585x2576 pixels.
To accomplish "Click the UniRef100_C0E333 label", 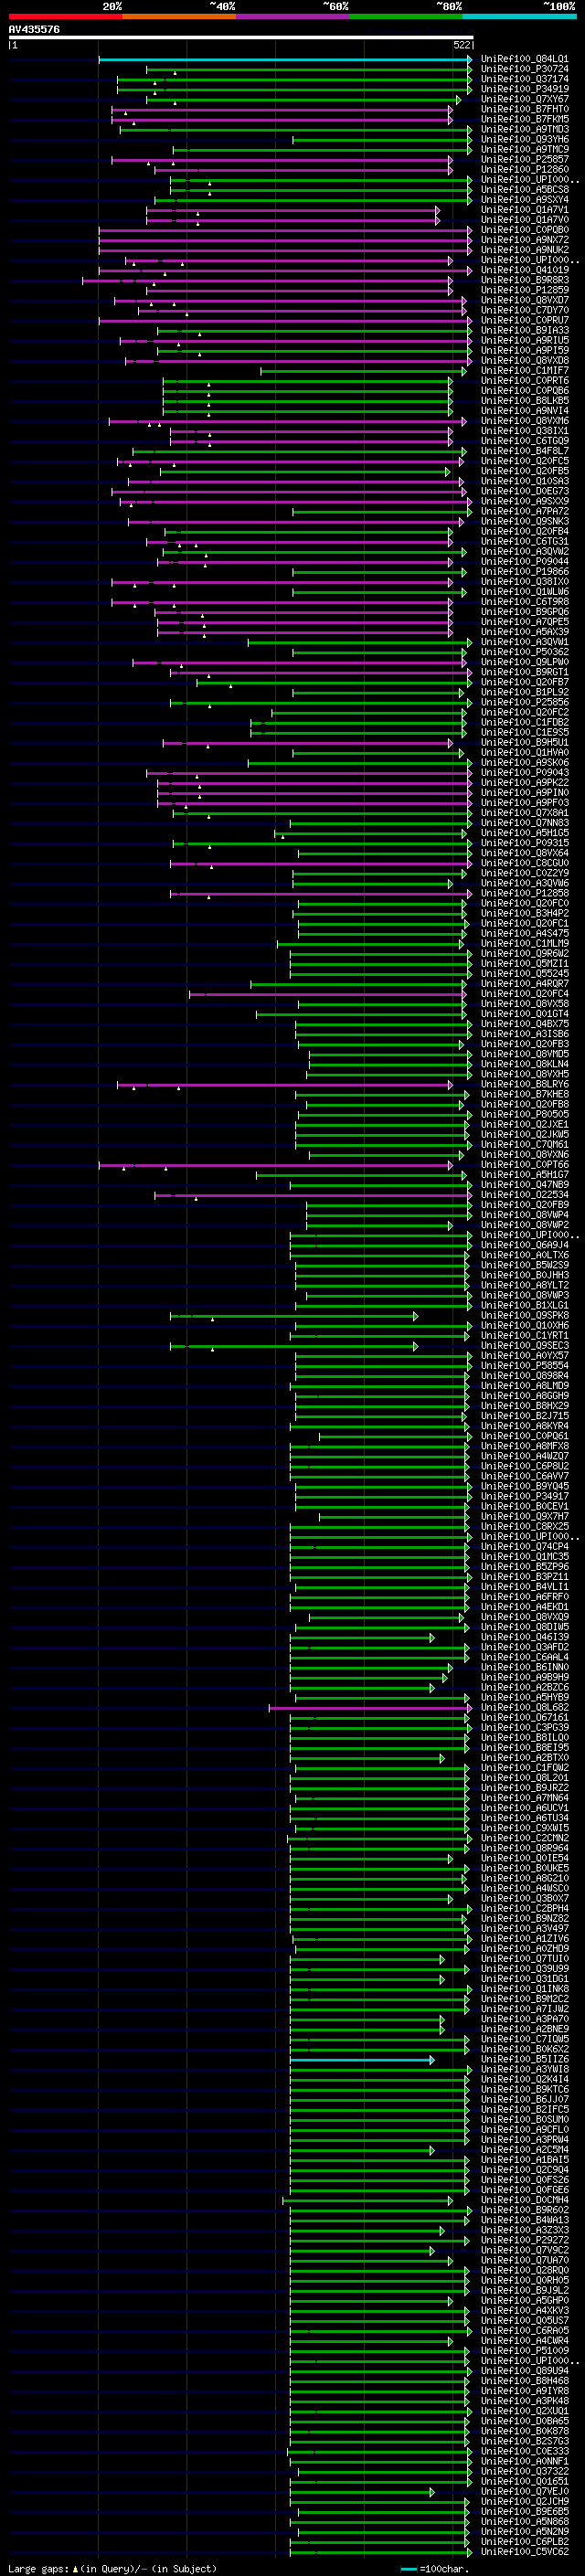I will click(525, 2451).
